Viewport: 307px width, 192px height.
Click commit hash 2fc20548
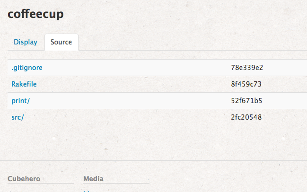[x=246, y=117]
